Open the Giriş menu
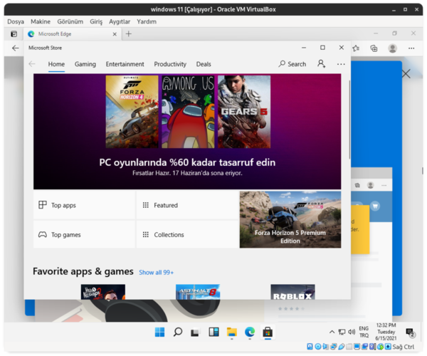The height and width of the screenshot is (356, 427). (x=96, y=21)
